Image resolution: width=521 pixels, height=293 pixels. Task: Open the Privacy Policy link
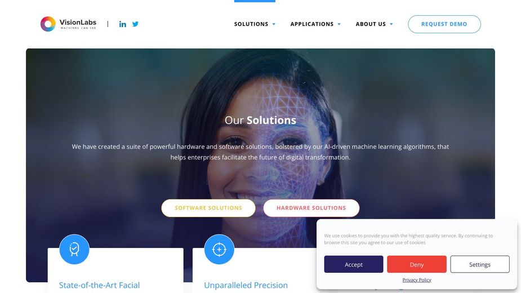(417, 280)
